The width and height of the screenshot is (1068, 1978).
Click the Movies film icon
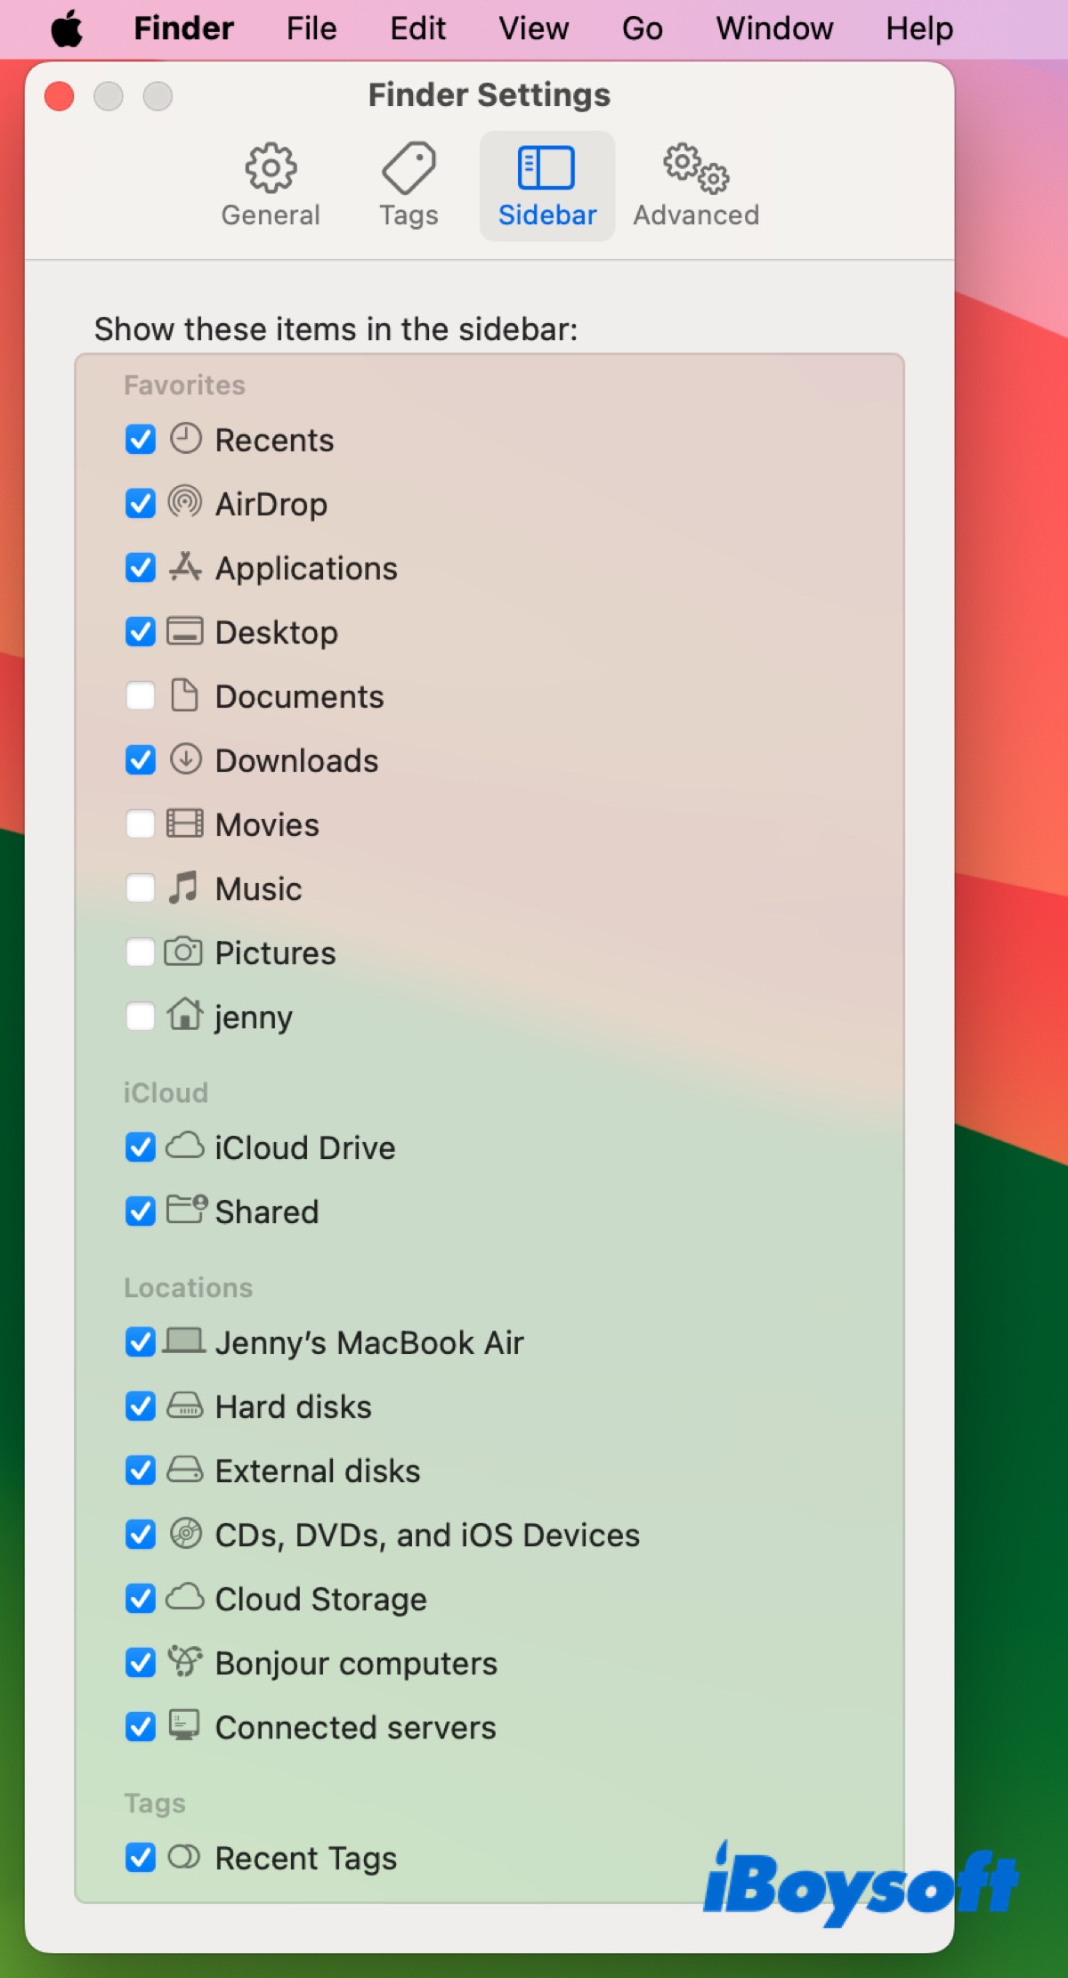pos(185,823)
